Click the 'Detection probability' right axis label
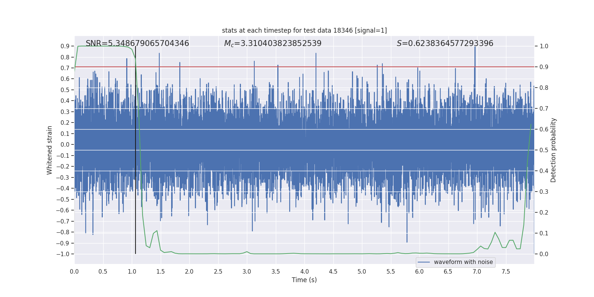Screen dimensions: 594x297 click(x=554, y=150)
